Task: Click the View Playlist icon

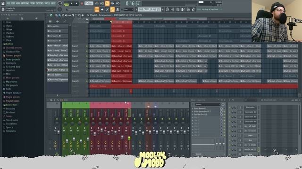Action: coord(168,9)
